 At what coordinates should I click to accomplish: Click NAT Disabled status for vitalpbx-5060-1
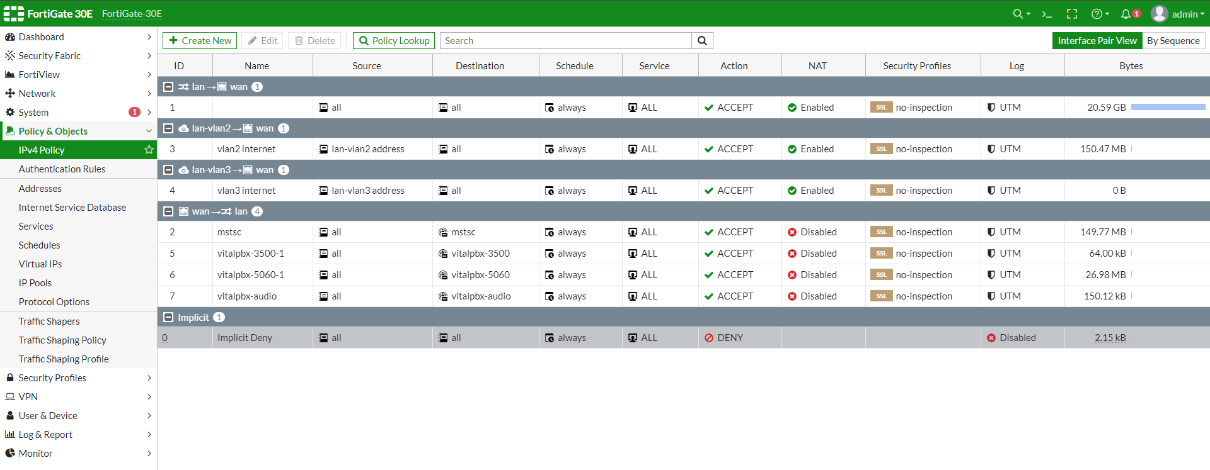[812, 275]
